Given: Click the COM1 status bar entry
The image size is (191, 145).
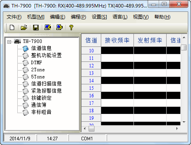Looking at the screenshot, I should 87,138.
